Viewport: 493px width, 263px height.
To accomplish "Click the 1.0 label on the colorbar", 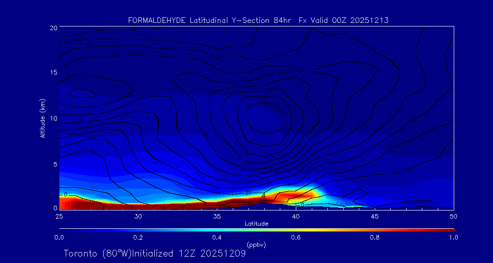I will 453,237.
